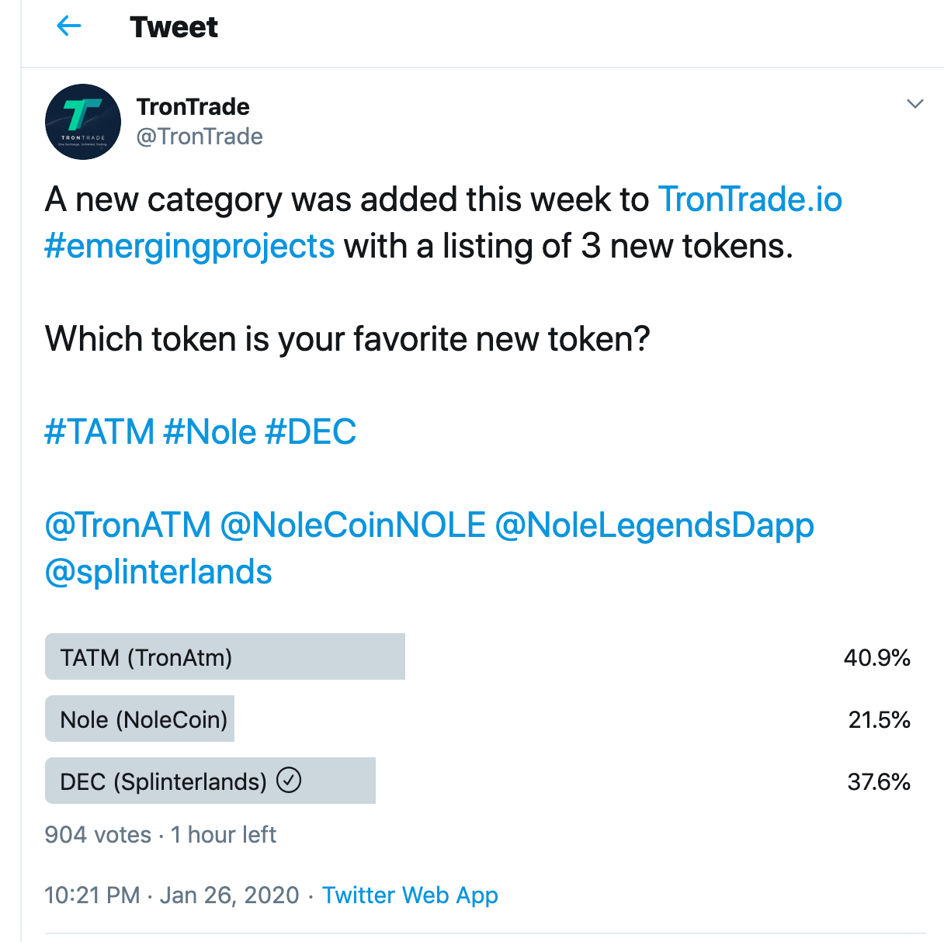
Task: Open the @TronTrade handle
Action: pos(200,137)
